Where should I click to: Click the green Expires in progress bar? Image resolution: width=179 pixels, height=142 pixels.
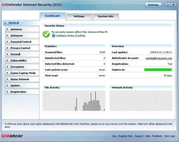158,70
